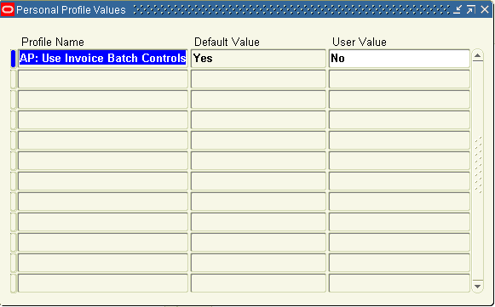495x307 pixels.
Task: Click the scrollbar up arrow
Action: pos(478,56)
